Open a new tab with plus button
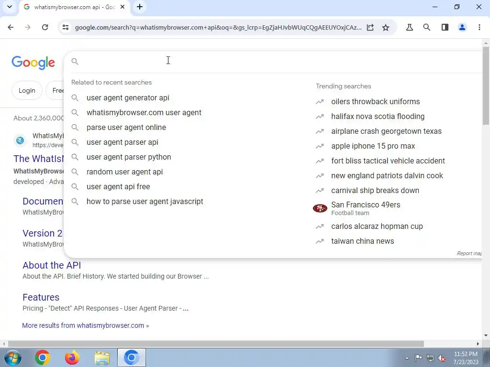This screenshot has height=367, width=490. (x=140, y=7)
